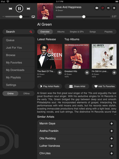
Task: Add Otis Redding using plus icon
Action: click(x=112, y=138)
